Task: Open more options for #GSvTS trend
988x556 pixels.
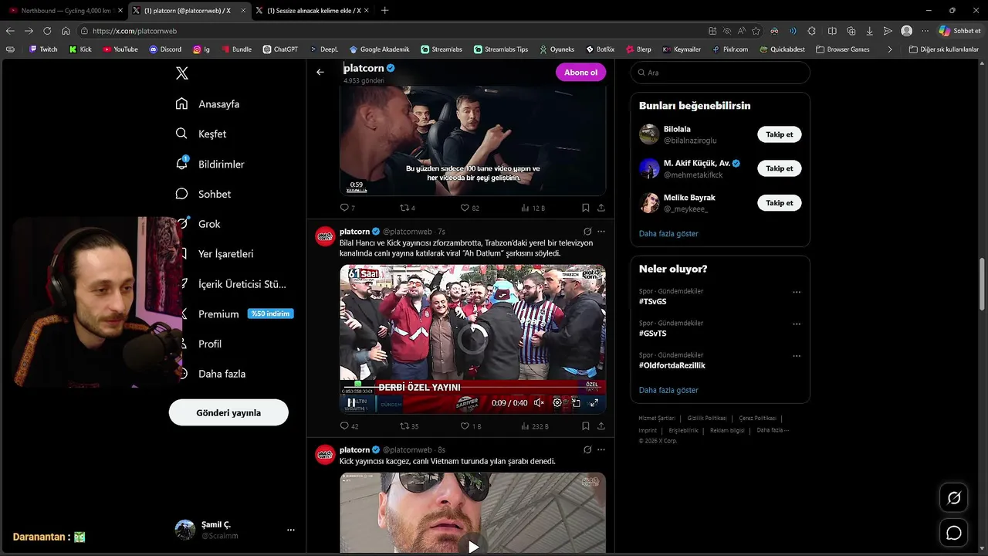Action: click(x=797, y=324)
